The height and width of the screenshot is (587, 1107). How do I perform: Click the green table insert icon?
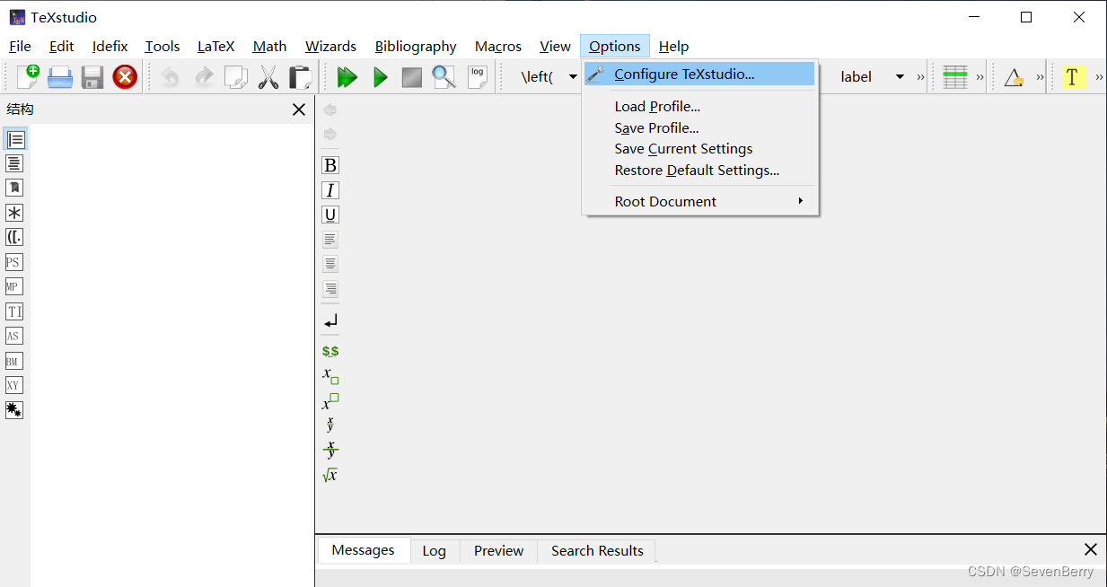coord(955,77)
